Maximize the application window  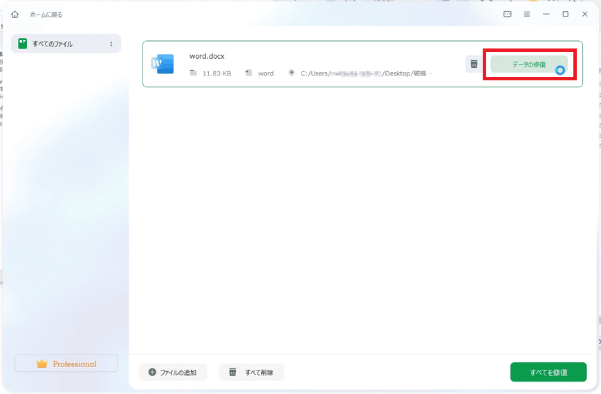[x=565, y=15]
